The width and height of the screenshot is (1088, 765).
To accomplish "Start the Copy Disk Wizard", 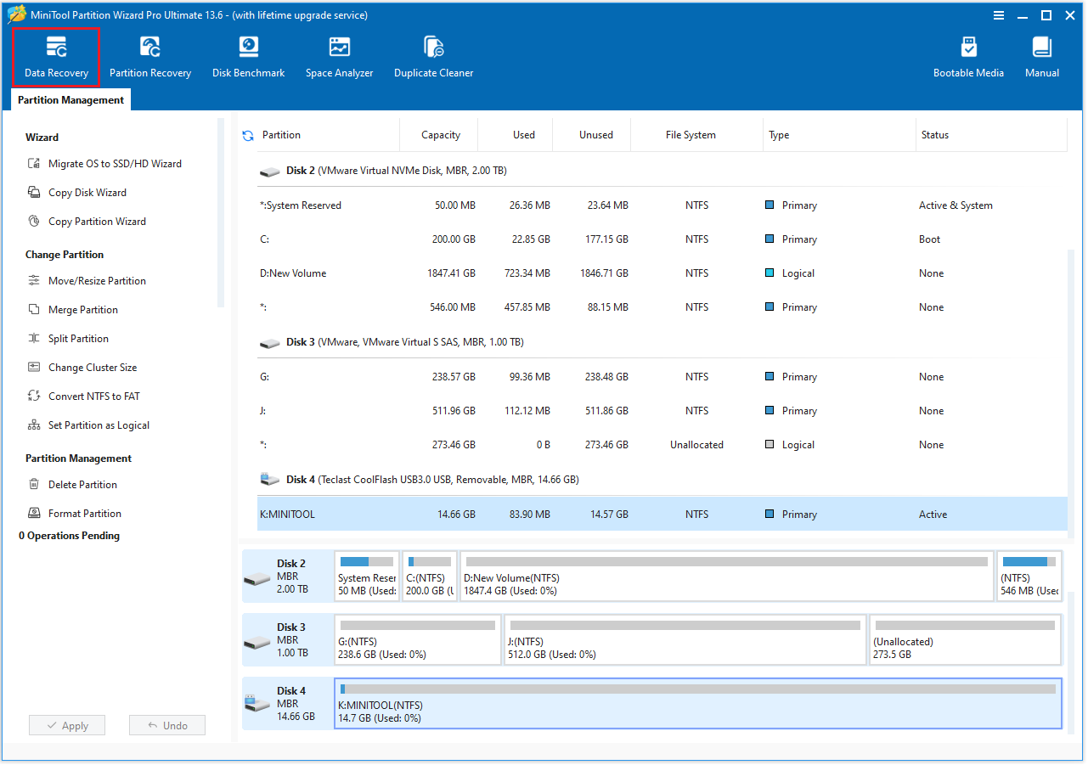I will [x=81, y=192].
